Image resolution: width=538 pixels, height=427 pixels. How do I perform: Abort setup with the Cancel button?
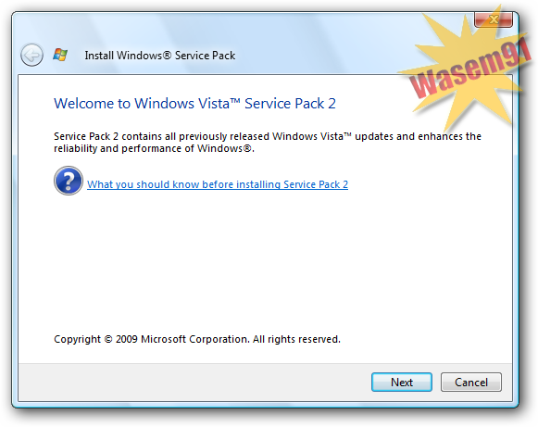(x=471, y=382)
